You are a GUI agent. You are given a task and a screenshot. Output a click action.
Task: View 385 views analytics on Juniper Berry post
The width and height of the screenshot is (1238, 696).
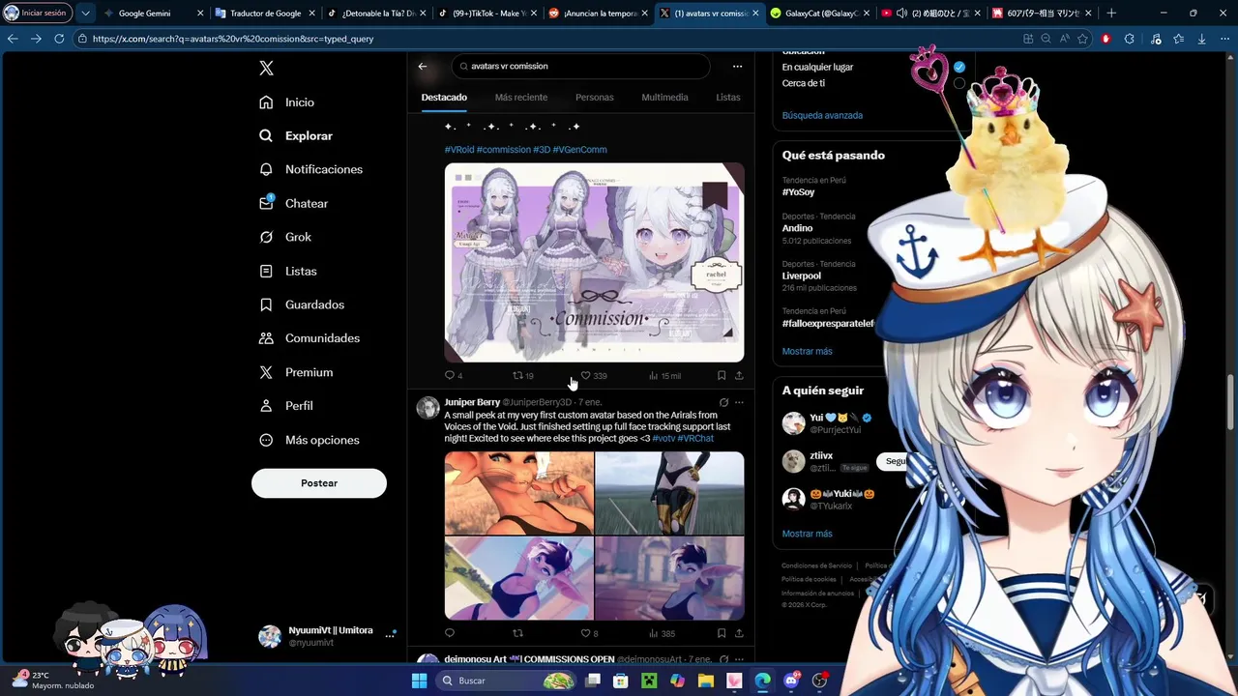[x=662, y=633]
